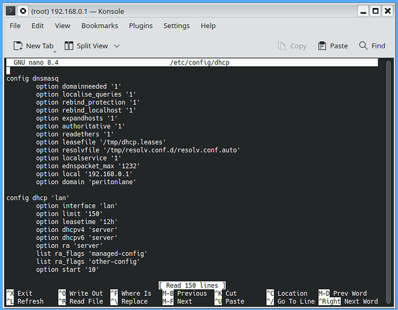Open Find with the magnifier icon
The width and height of the screenshot is (398, 310).
coord(363,46)
